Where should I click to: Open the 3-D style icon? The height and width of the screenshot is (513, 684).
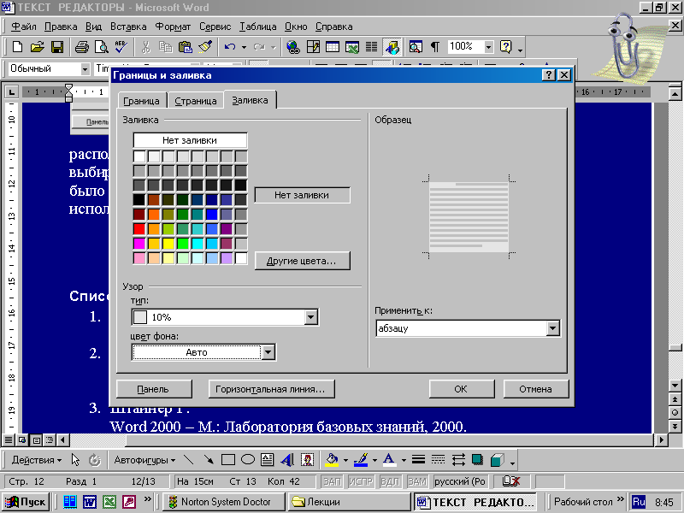[x=498, y=459]
